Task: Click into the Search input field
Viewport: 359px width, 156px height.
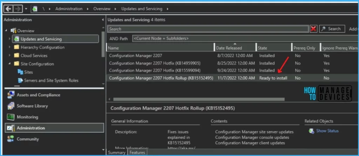Action: [208, 29]
